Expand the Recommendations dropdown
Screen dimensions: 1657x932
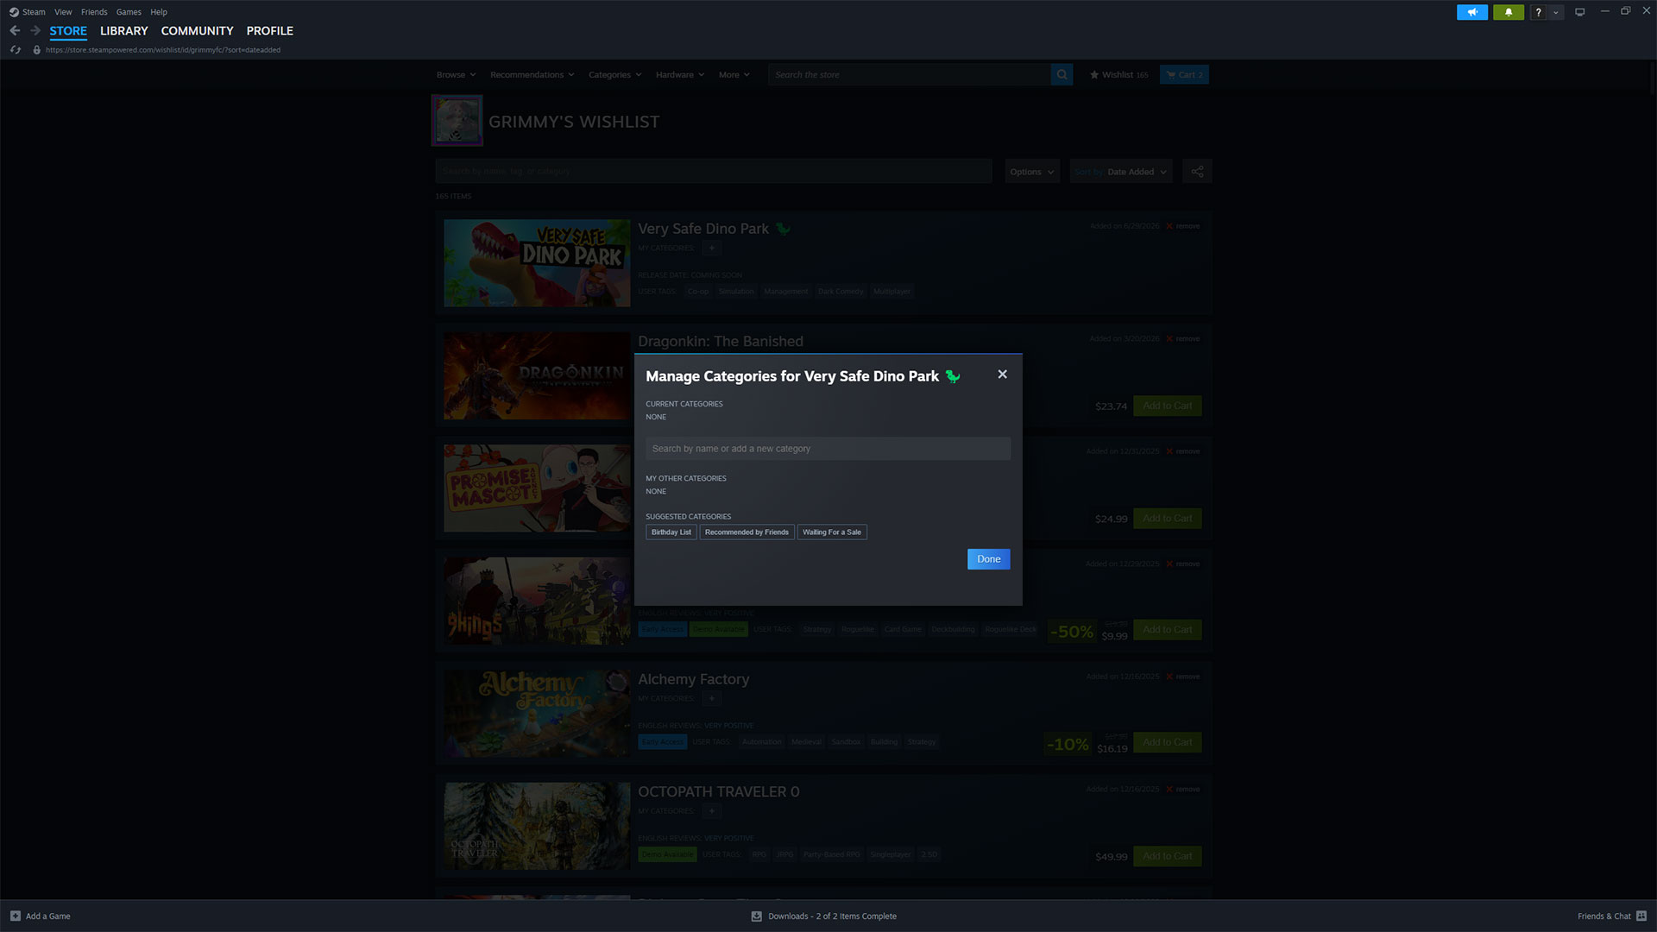(532, 75)
